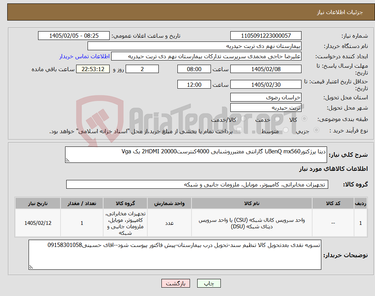
Task: Click the بازگشت (back) button
Action: pyautogui.click(x=176, y=283)
